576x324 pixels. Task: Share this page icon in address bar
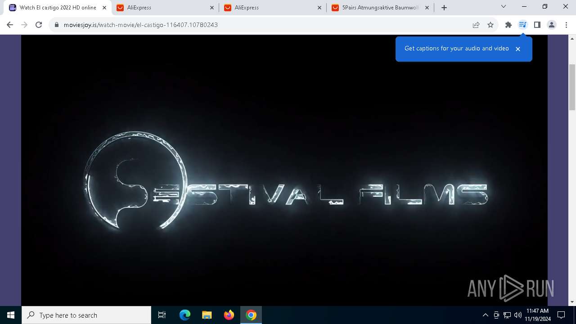coord(476,25)
